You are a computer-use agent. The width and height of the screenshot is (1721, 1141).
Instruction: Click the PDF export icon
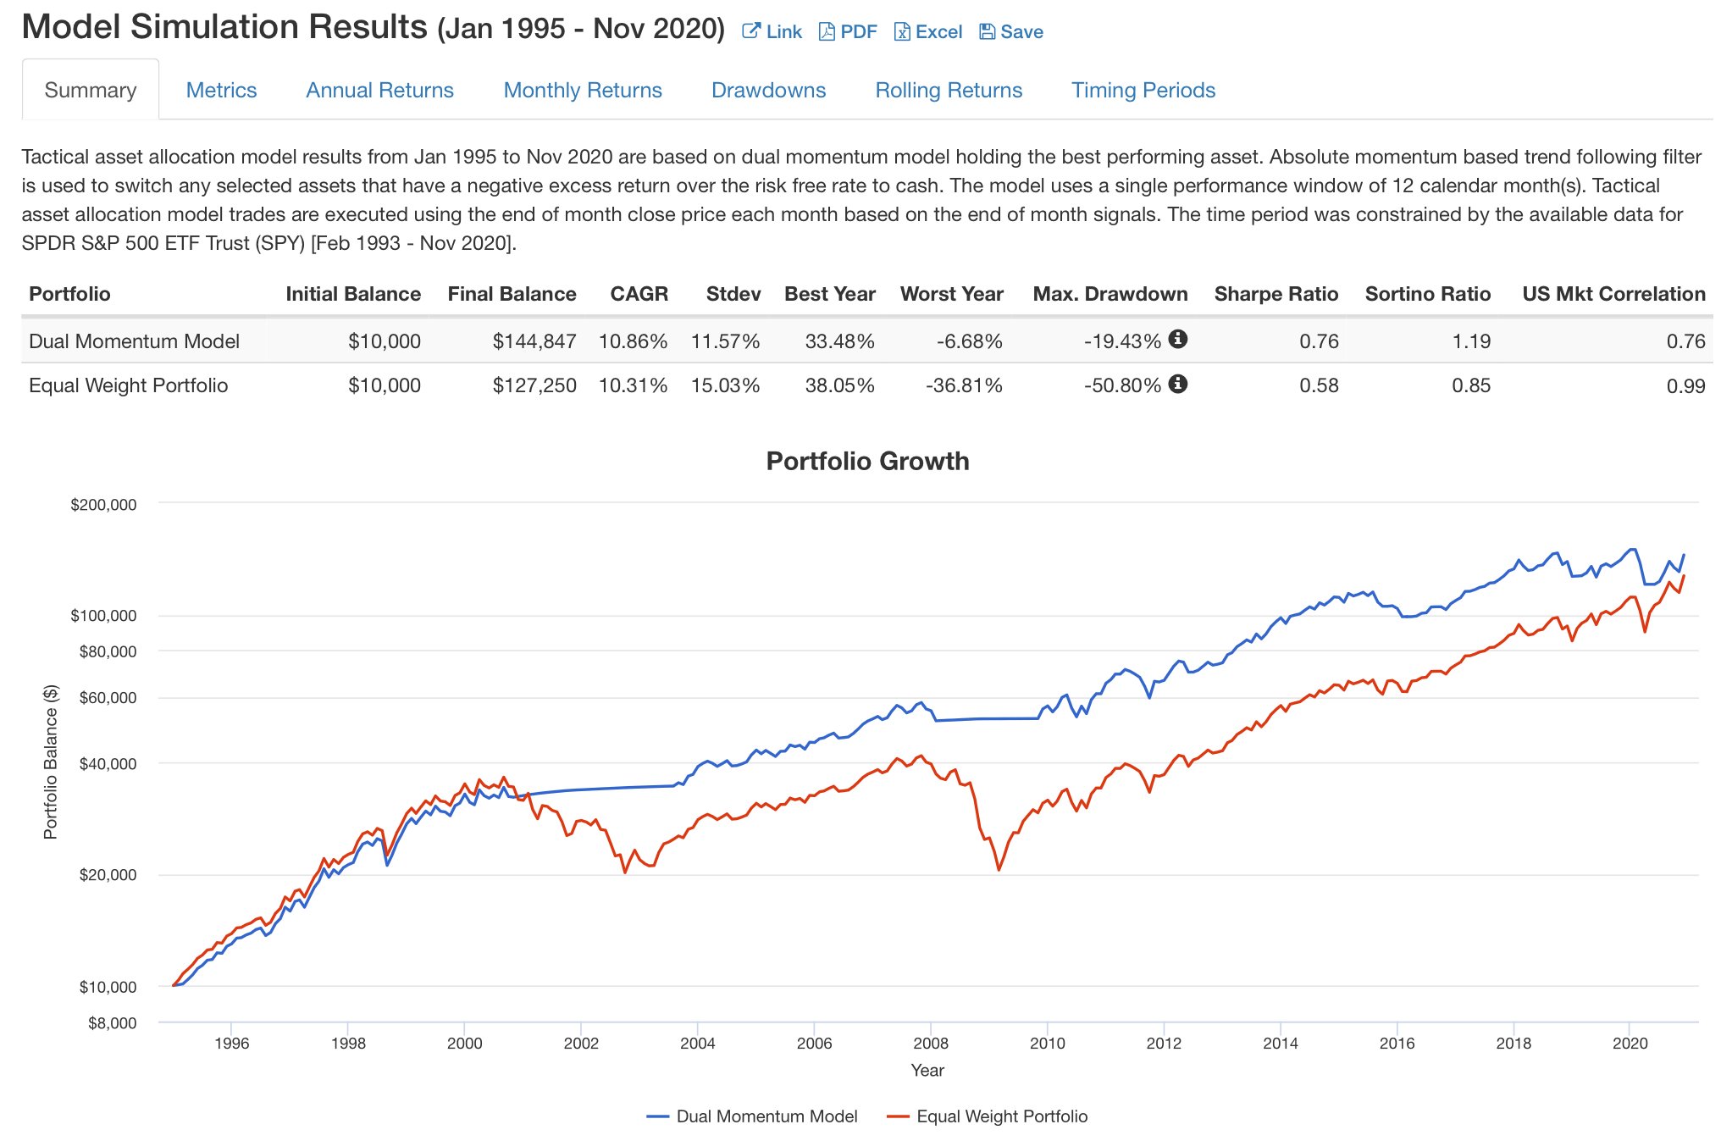[827, 31]
